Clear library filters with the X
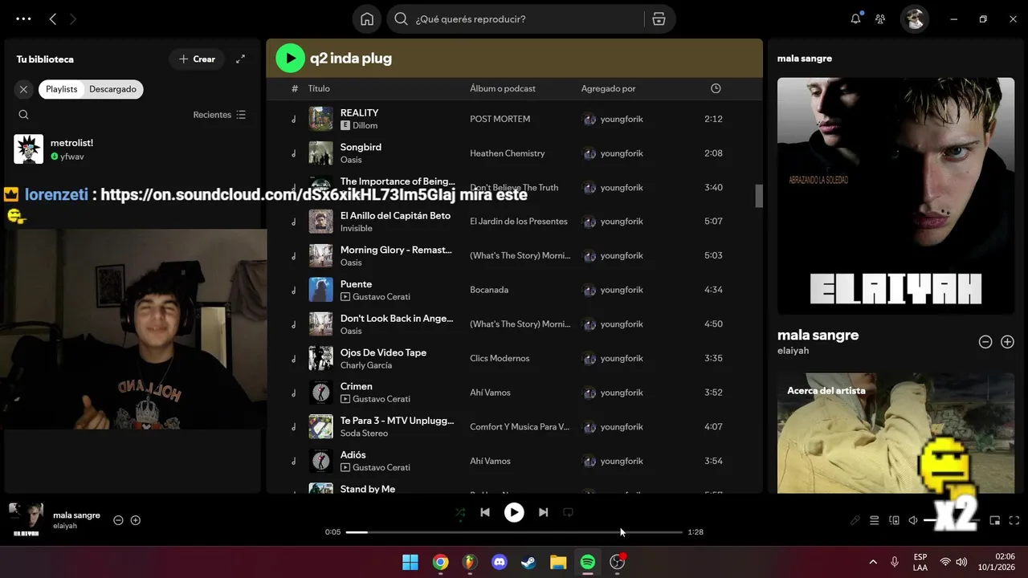The width and height of the screenshot is (1028, 578). coord(23,89)
